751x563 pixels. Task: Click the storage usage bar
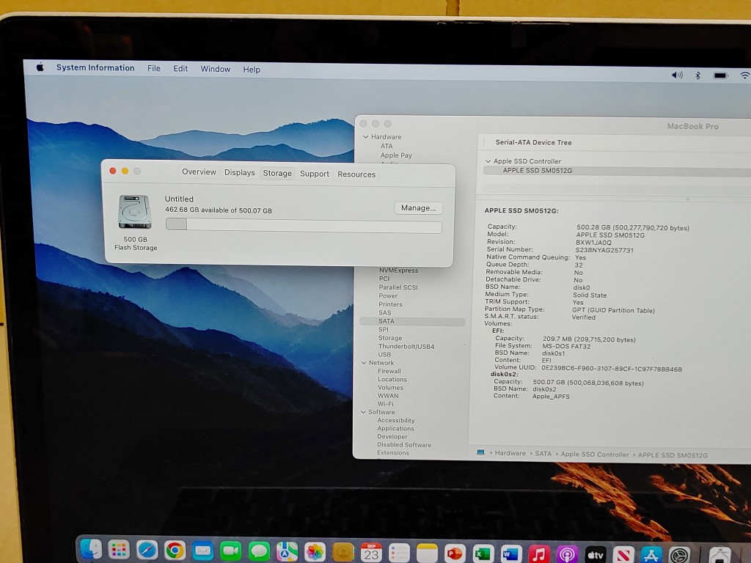click(x=304, y=225)
